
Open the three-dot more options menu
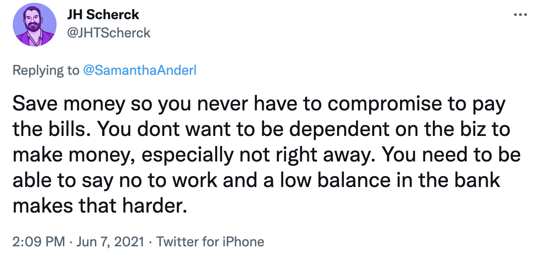coord(520,15)
